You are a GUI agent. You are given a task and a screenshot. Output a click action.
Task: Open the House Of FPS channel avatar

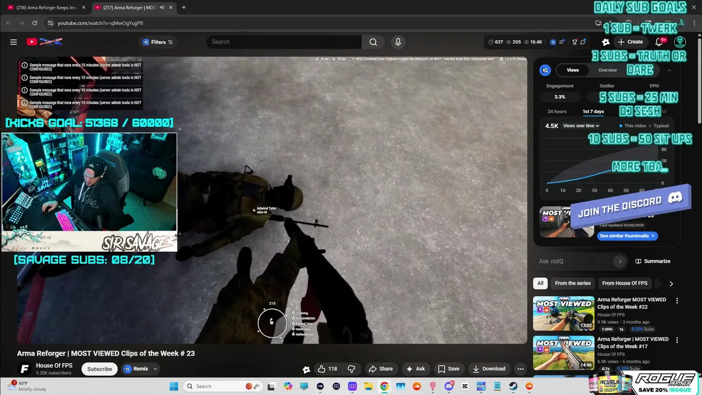click(24, 369)
